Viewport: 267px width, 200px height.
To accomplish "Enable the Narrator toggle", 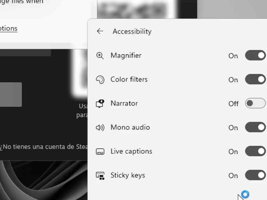I will coord(256,103).
